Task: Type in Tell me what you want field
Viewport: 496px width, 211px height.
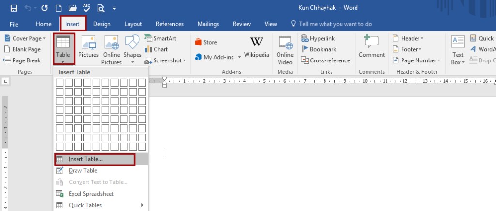Action: [335, 24]
